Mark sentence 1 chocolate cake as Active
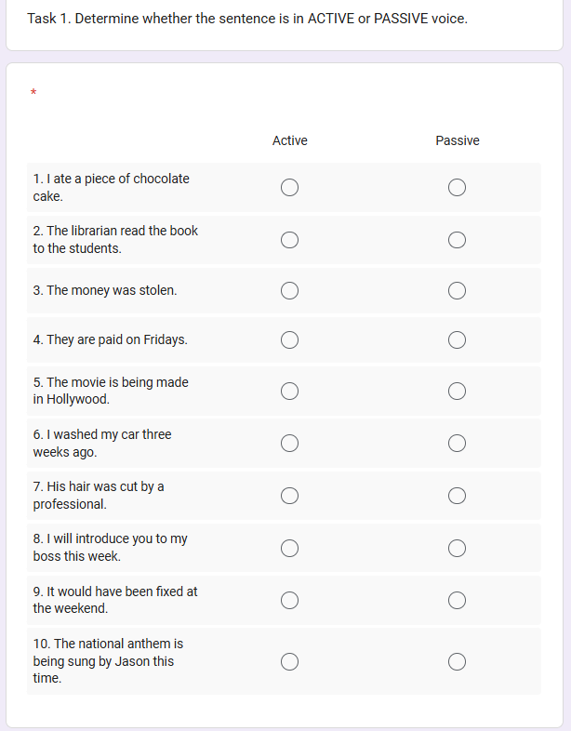Screen dimensions: 571x731 [289, 188]
